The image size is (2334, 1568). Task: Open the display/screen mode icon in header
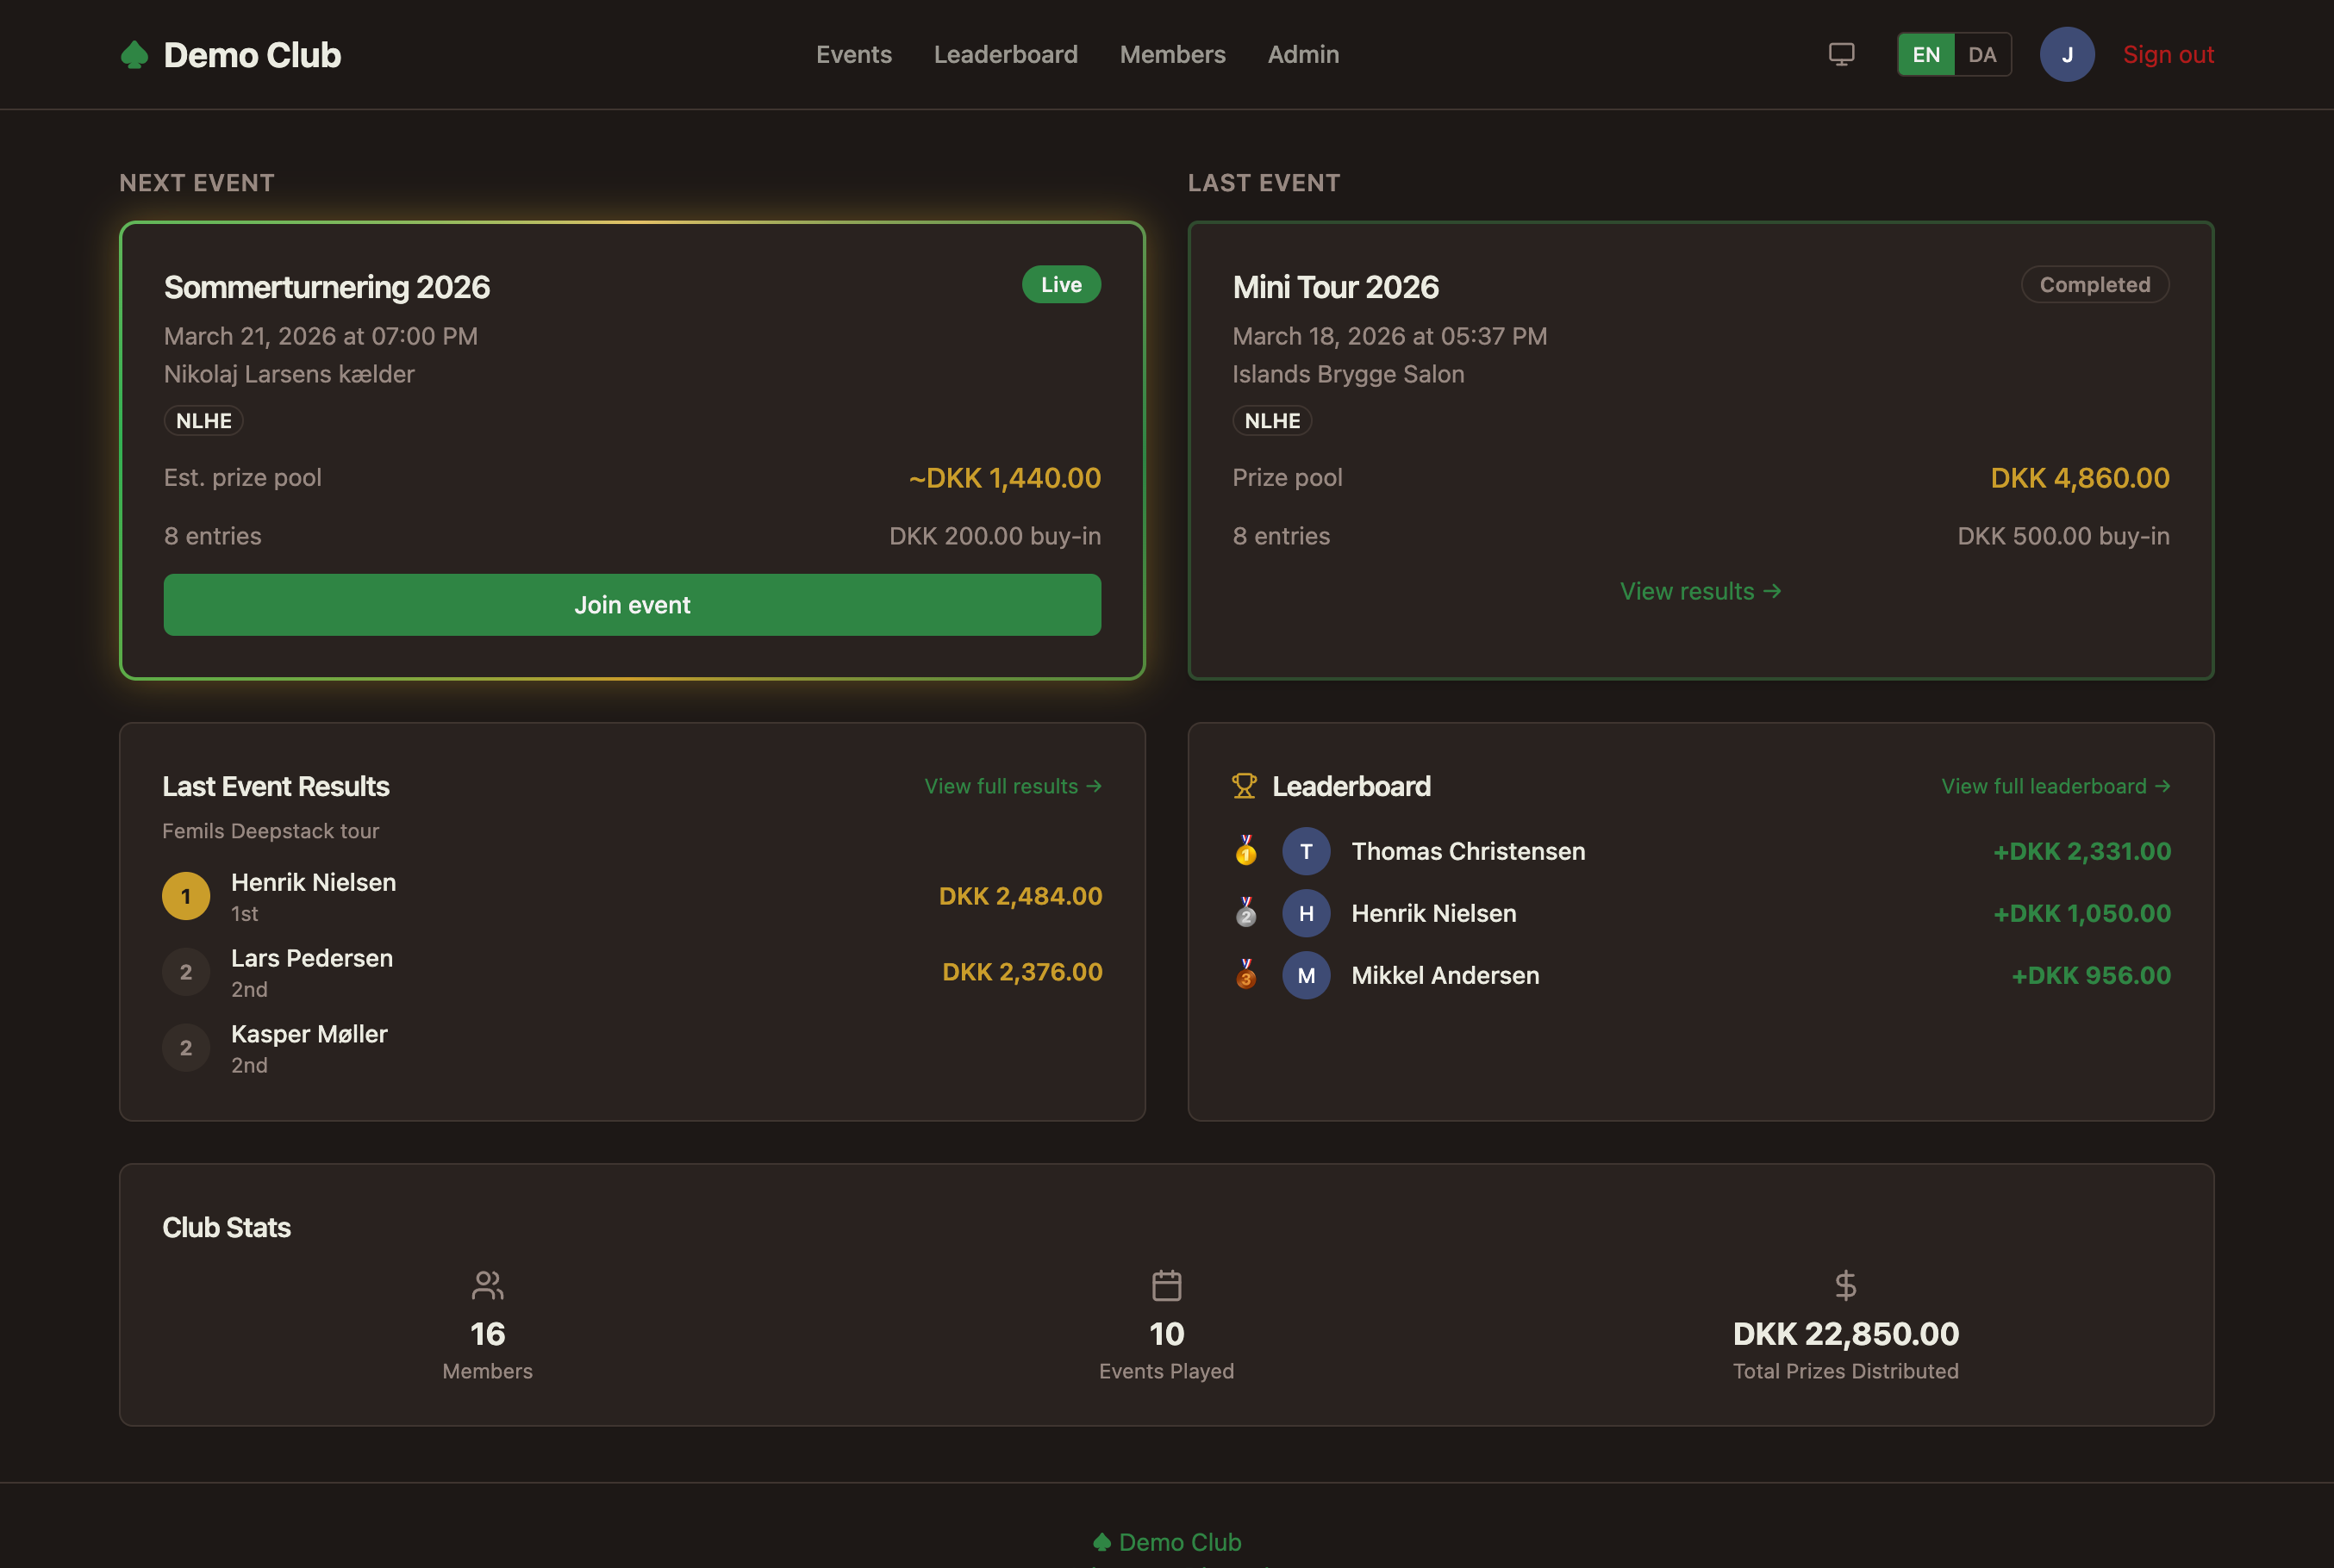pyautogui.click(x=1841, y=54)
